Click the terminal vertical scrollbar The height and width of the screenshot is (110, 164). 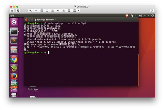click(138, 70)
